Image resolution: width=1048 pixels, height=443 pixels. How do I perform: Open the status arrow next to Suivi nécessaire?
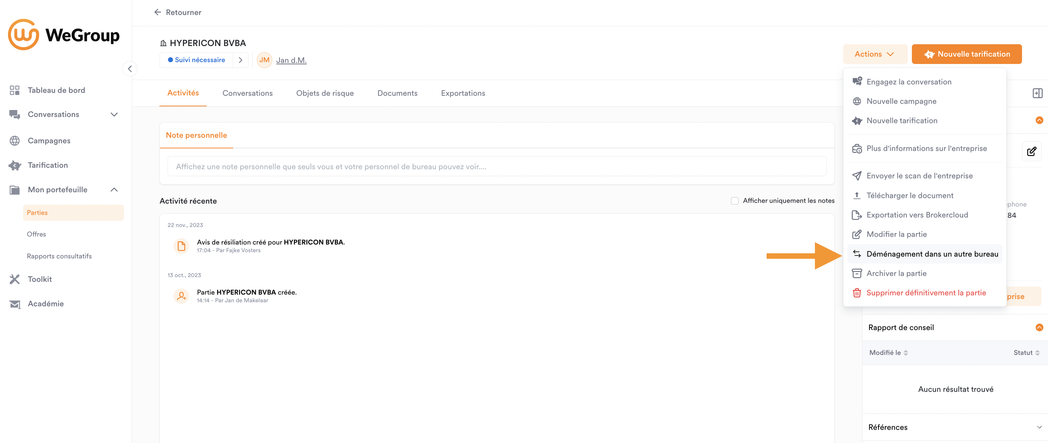(x=240, y=60)
